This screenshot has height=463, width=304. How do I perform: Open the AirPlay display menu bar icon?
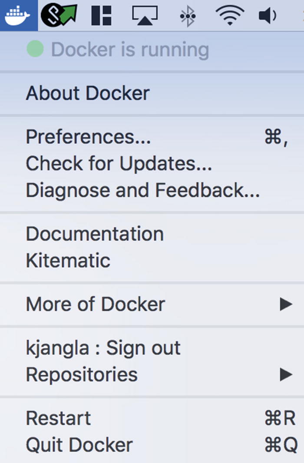click(144, 16)
